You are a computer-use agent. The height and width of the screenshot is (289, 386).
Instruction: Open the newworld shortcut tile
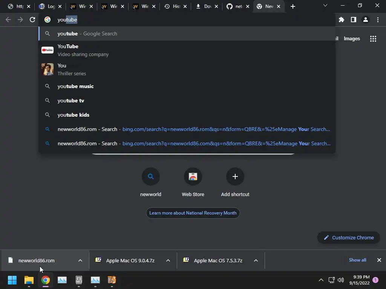point(151,183)
